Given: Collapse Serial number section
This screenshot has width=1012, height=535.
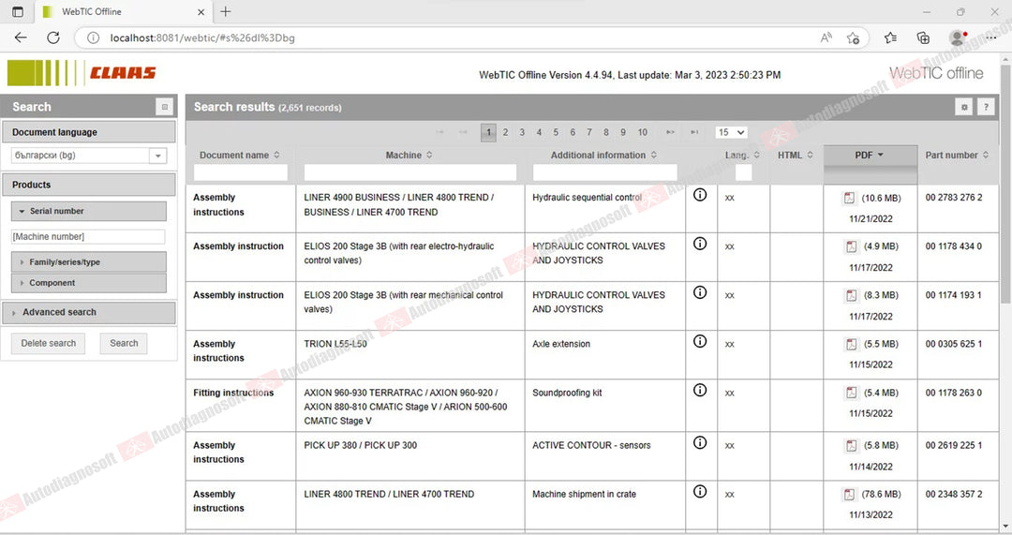Looking at the screenshot, I should pyautogui.click(x=88, y=211).
